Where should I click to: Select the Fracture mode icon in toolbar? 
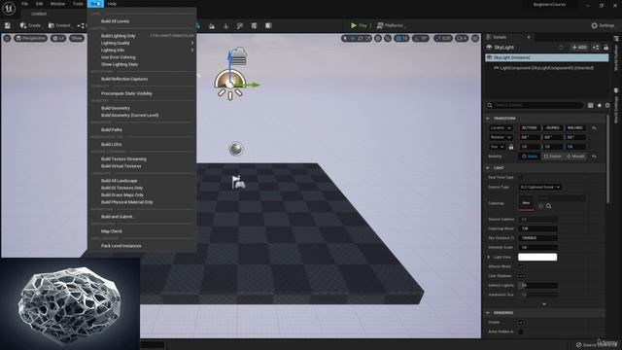tap(254, 26)
